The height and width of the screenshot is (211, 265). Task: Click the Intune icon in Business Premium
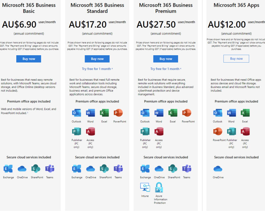coord(145,187)
